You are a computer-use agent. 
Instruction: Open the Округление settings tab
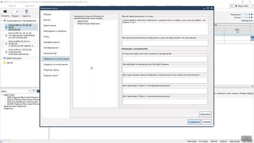[56, 25]
